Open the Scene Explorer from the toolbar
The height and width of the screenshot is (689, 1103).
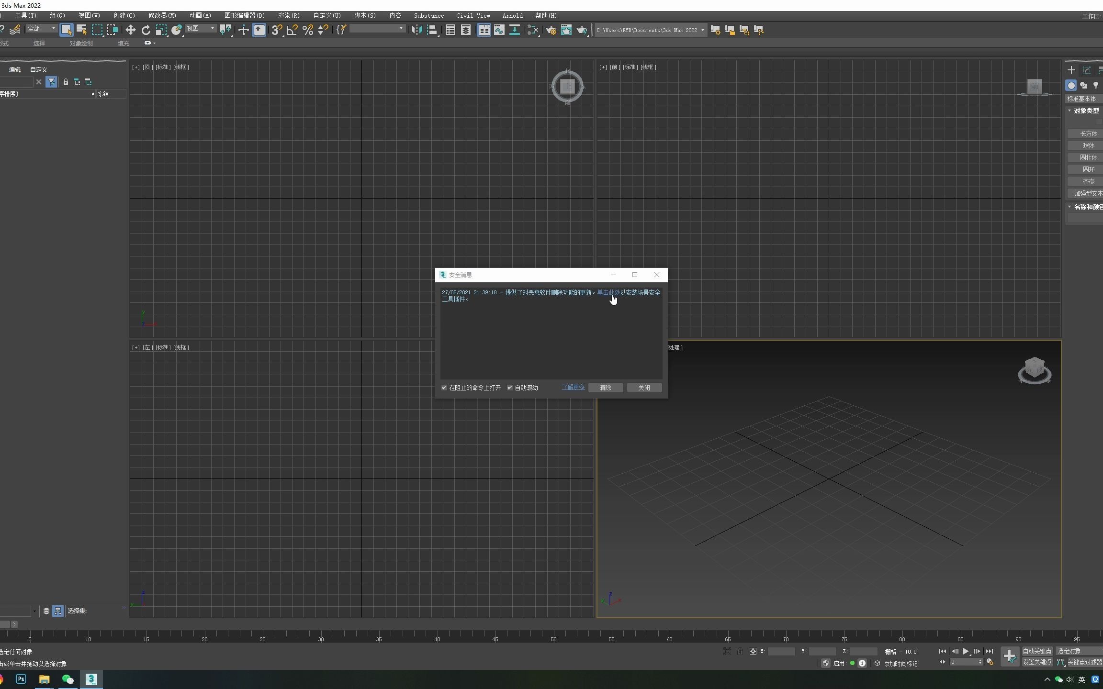point(450,30)
